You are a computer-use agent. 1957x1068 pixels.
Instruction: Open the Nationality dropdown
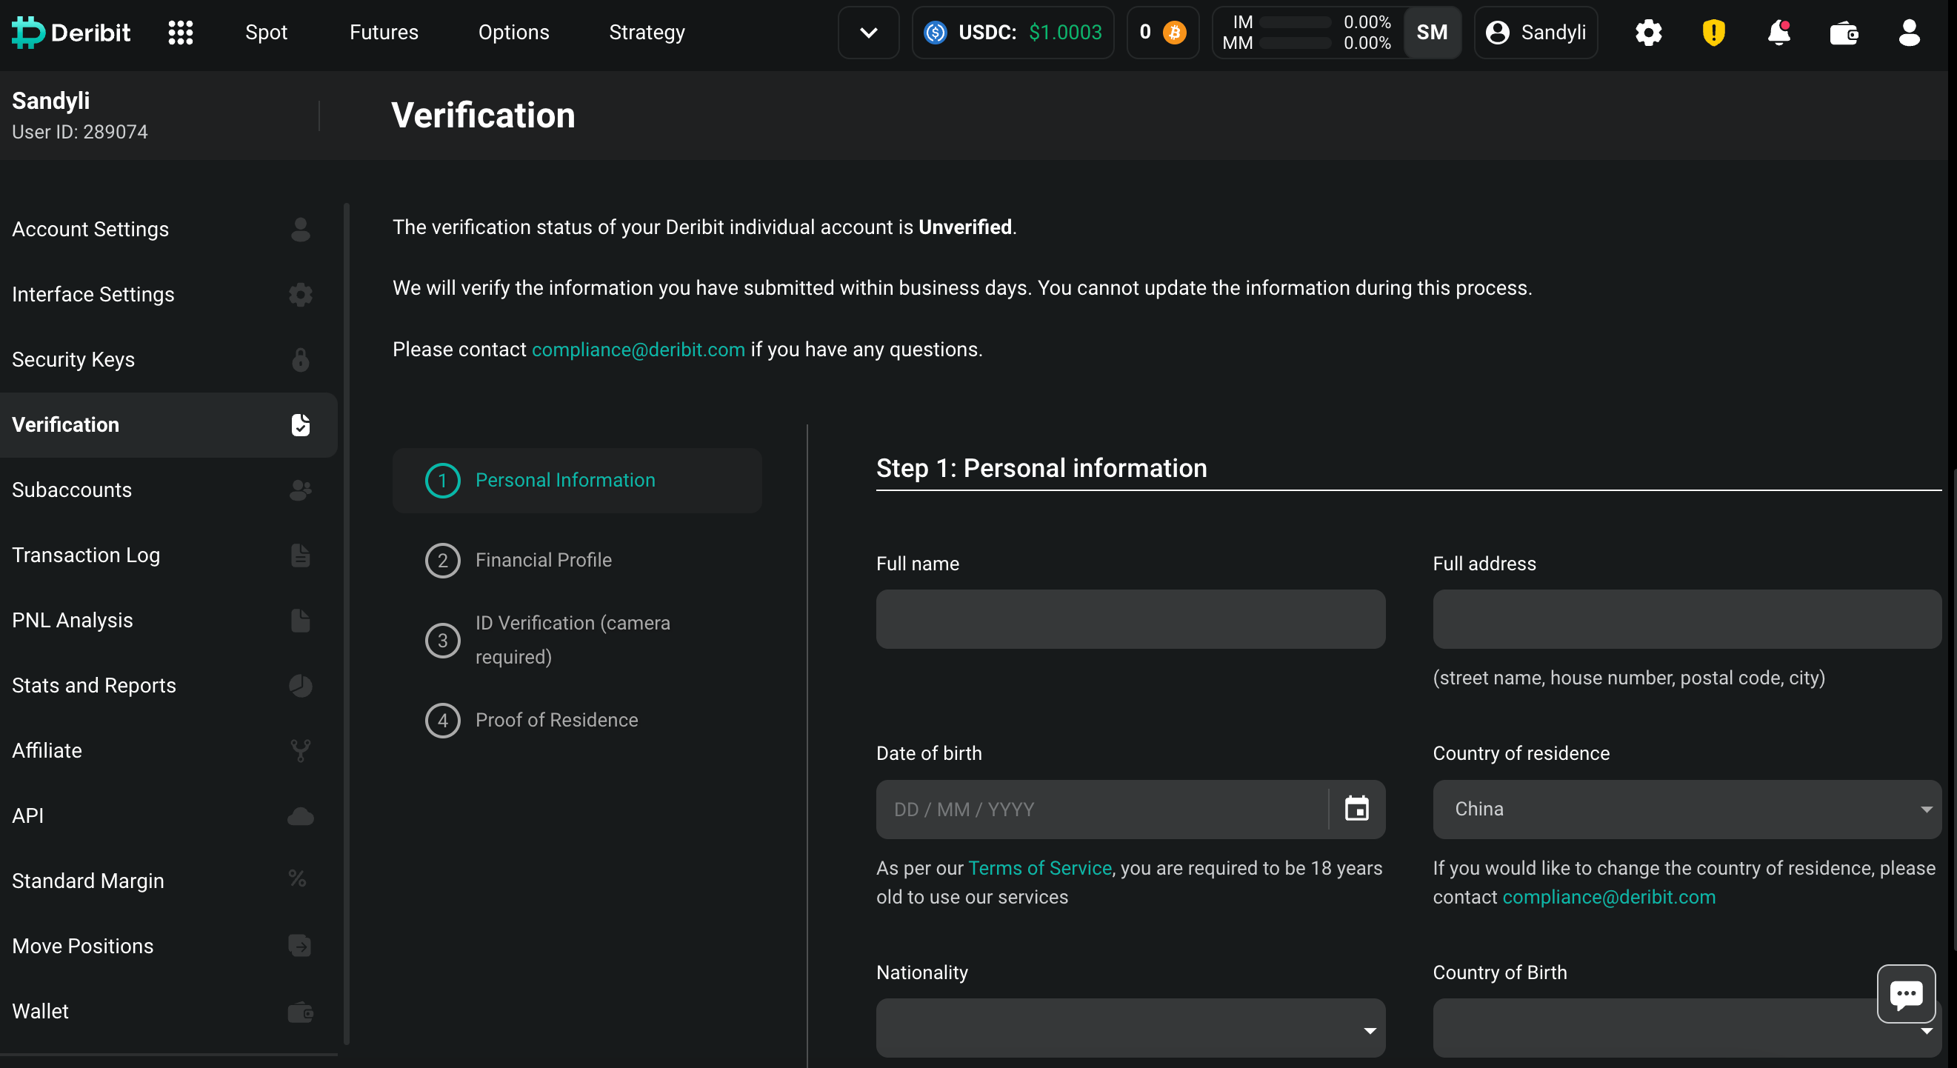click(1130, 1028)
